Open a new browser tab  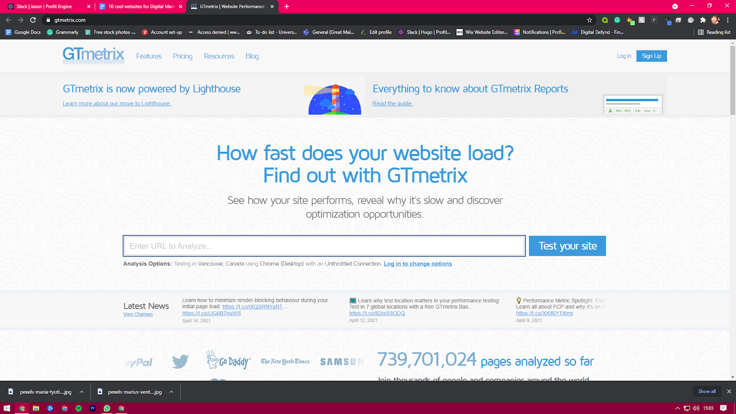coord(287,6)
